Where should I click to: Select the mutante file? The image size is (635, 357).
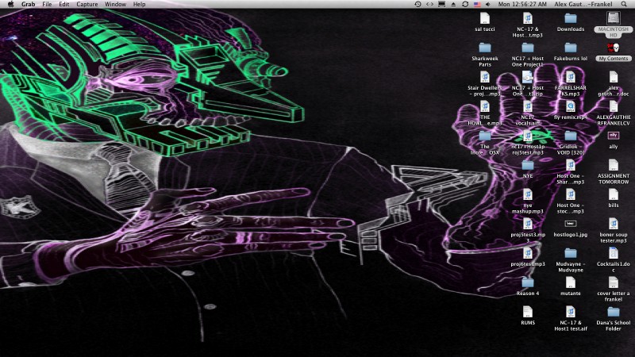pyautogui.click(x=571, y=282)
